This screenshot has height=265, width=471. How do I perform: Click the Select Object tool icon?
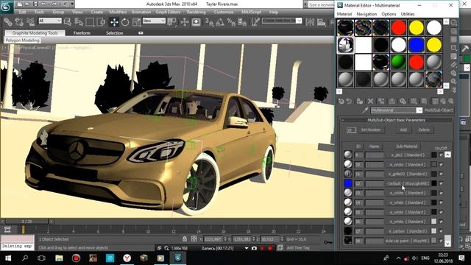pos(68,22)
